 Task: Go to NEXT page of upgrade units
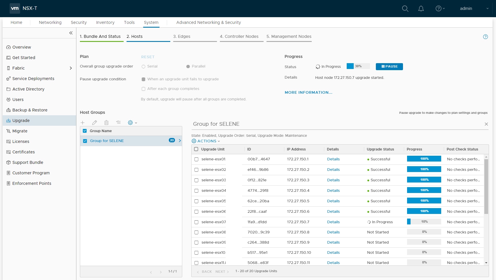coord(222,272)
